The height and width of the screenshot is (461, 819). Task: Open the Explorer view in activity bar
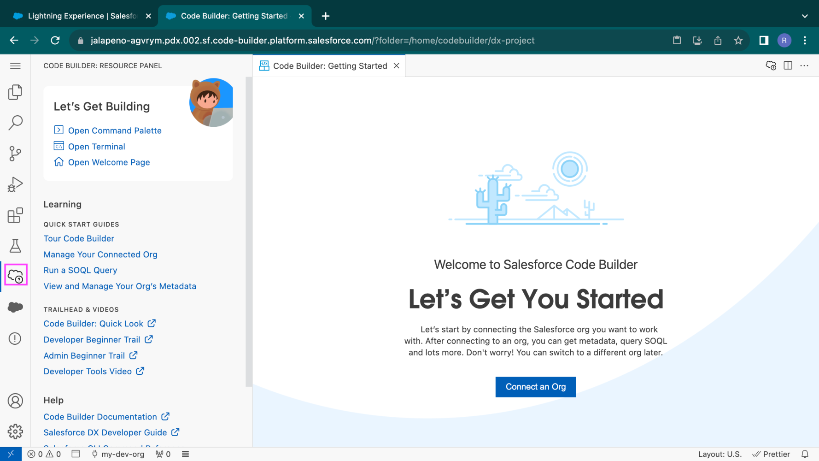point(15,92)
